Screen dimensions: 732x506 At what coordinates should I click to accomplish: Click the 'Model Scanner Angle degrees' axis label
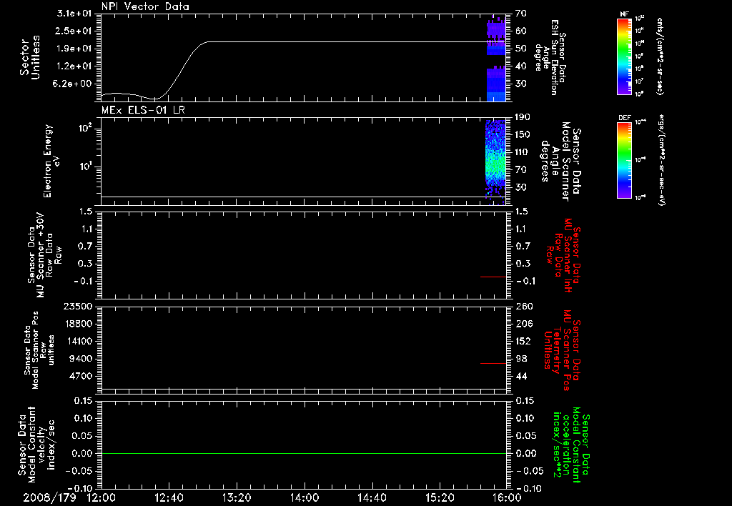pos(560,162)
